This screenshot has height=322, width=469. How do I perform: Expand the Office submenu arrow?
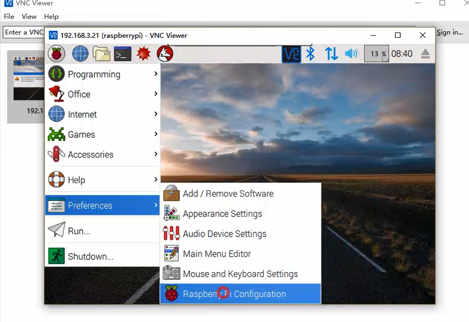(x=156, y=94)
